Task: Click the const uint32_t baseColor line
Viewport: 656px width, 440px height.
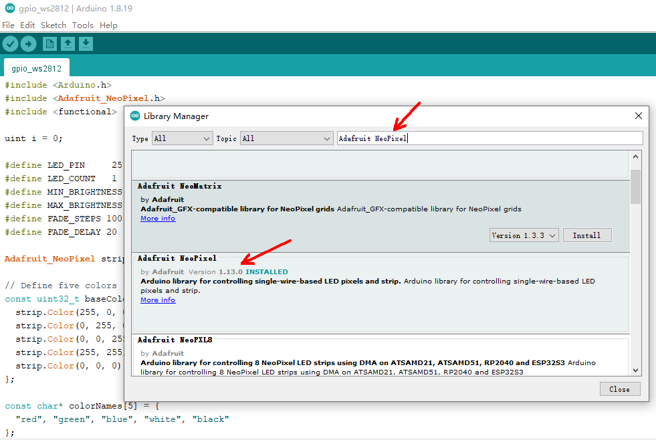Action: (x=64, y=299)
